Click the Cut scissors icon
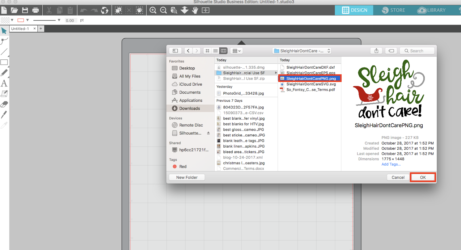 (49, 10)
